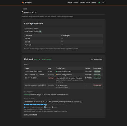Select the xmr.example.org node address
Screen dimensions: 127x126
pyautogui.click(x=34, y=75)
